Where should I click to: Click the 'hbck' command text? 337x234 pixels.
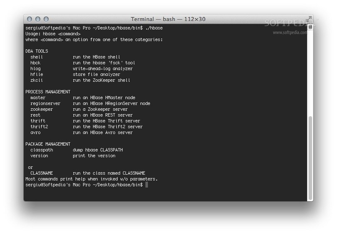tap(35, 63)
